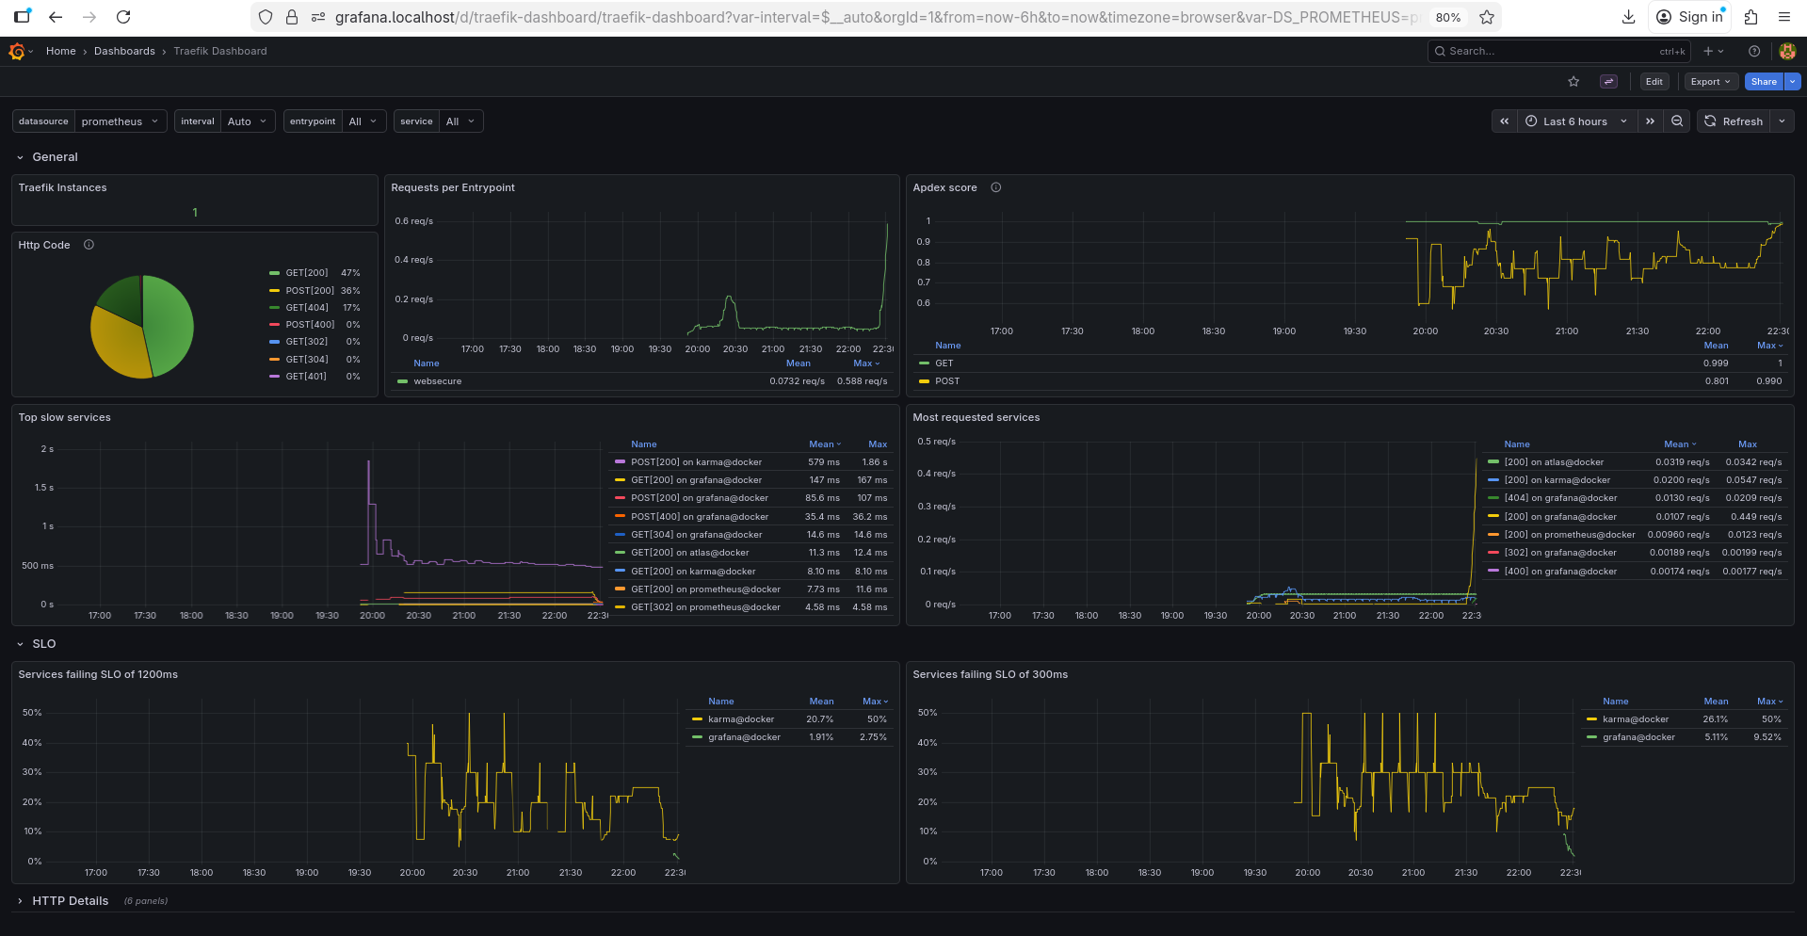Toggle GET[404] series in Http Code legend
The width and height of the screenshot is (1807, 936).
coord(307,308)
